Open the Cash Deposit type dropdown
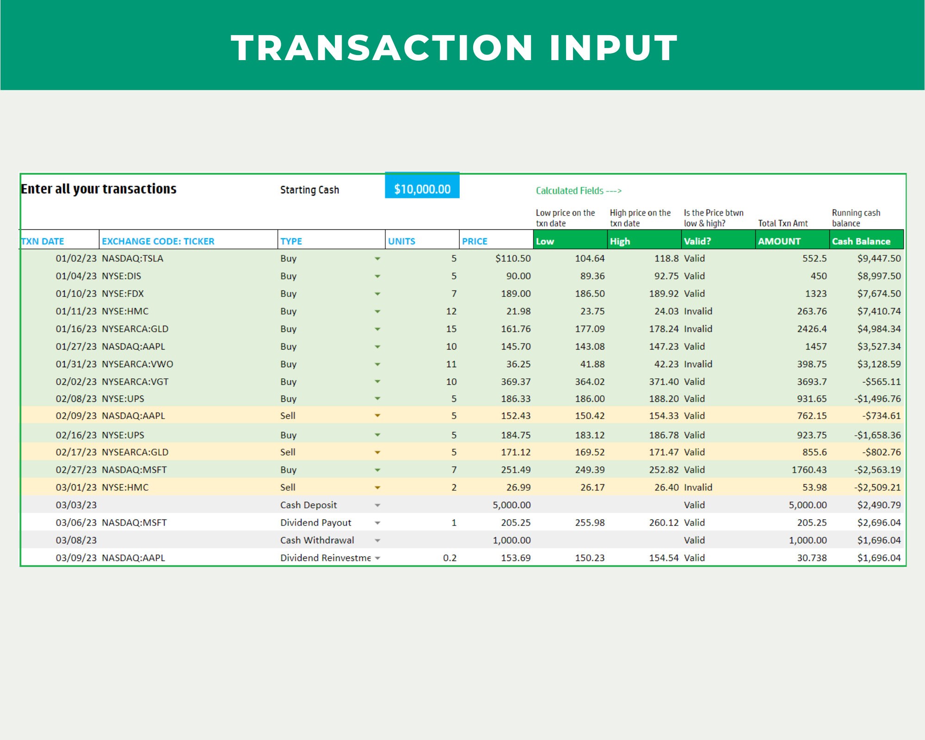The image size is (925, 740). click(377, 505)
